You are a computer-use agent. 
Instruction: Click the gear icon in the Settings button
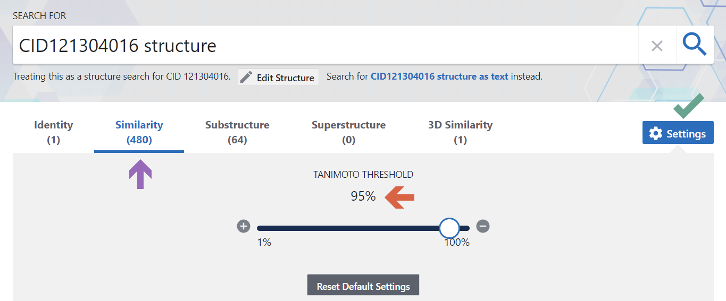pyautogui.click(x=656, y=133)
